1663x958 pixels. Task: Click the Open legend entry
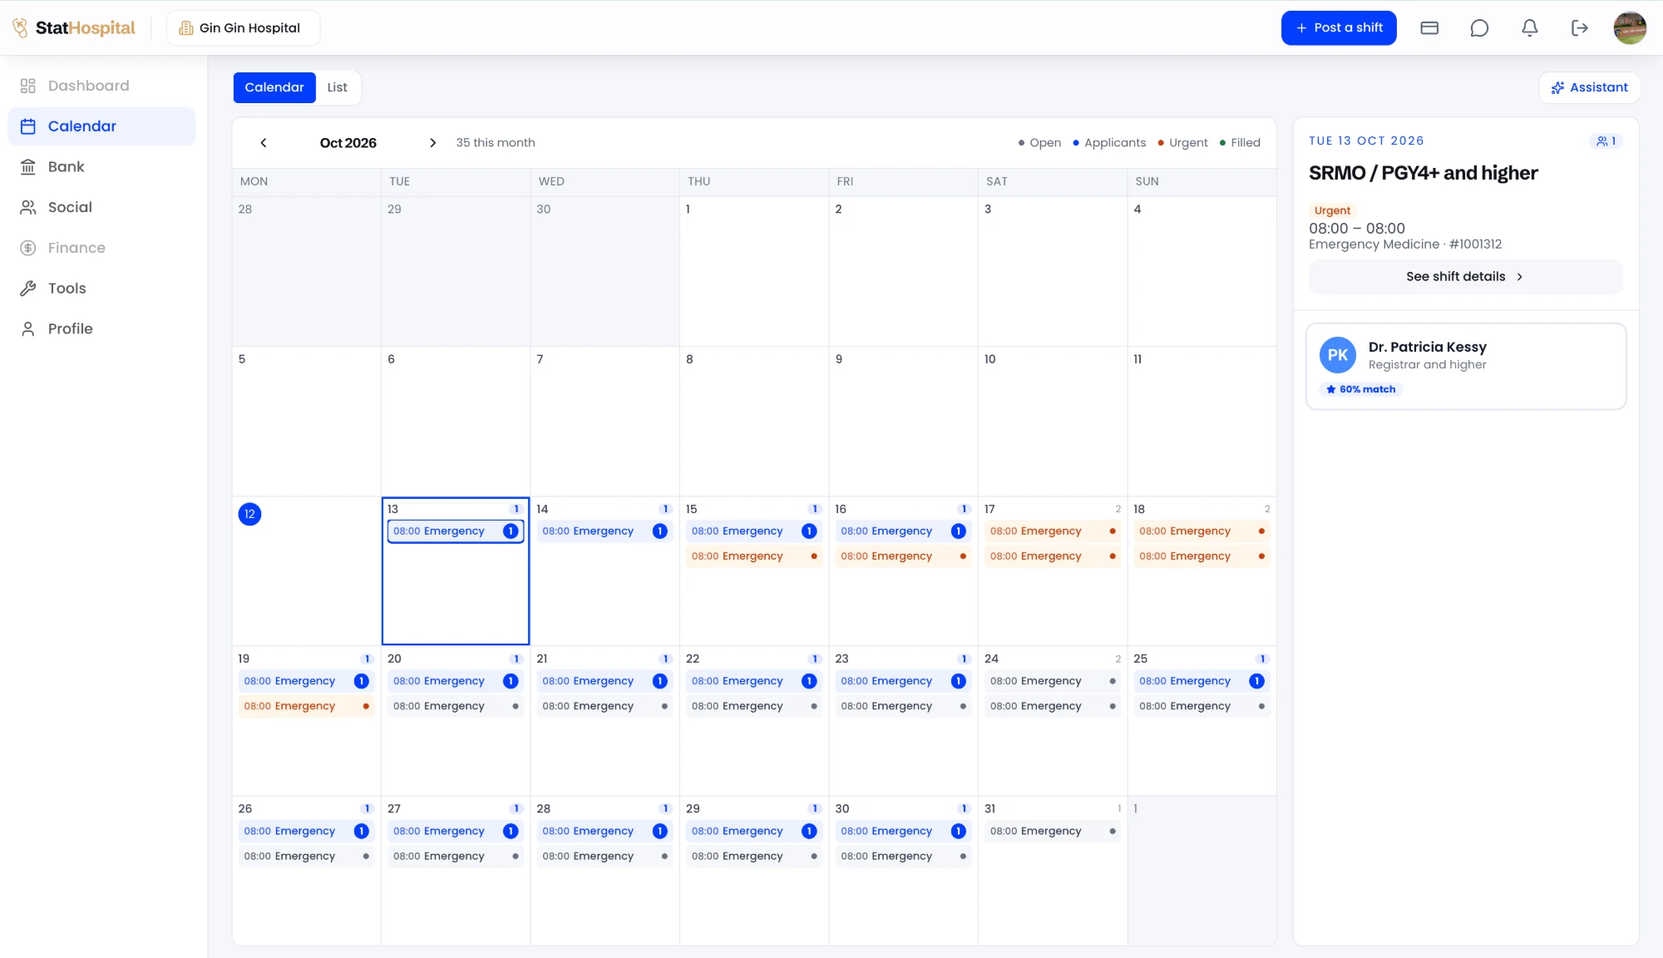point(1039,143)
